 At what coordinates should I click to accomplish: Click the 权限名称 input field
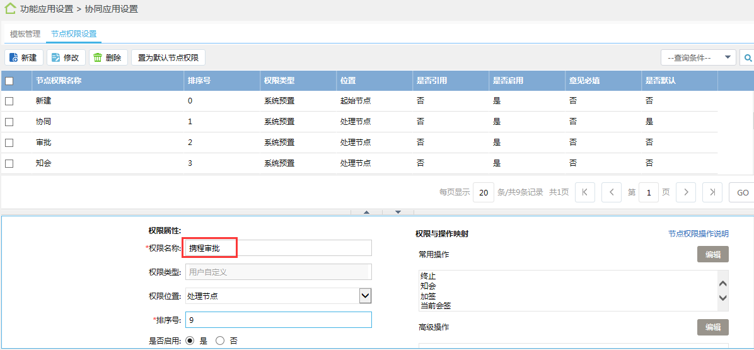277,248
